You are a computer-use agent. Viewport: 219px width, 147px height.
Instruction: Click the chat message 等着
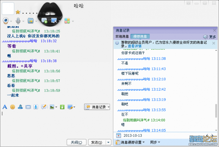coord(12,46)
